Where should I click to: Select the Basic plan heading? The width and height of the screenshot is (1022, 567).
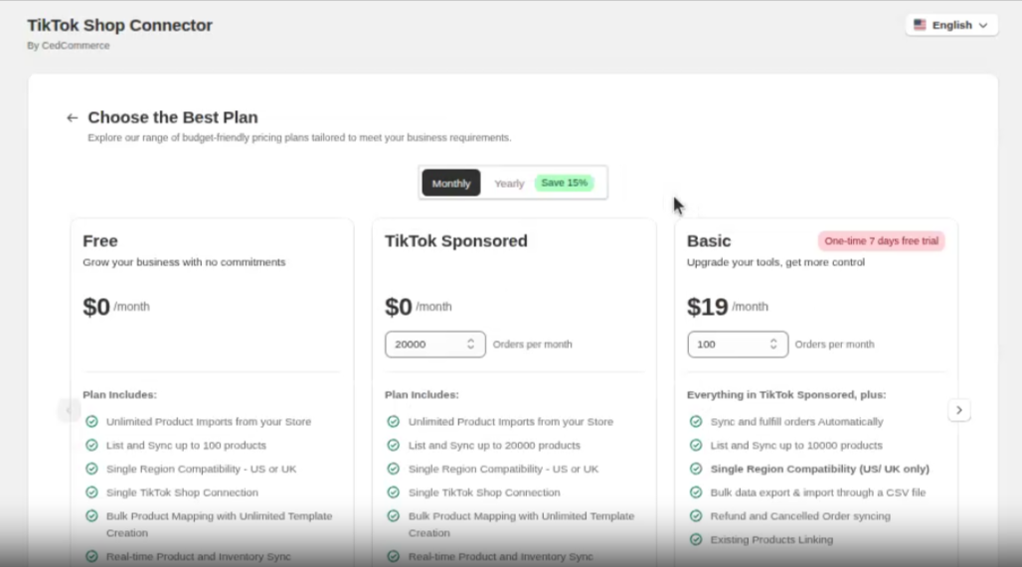(708, 241)
